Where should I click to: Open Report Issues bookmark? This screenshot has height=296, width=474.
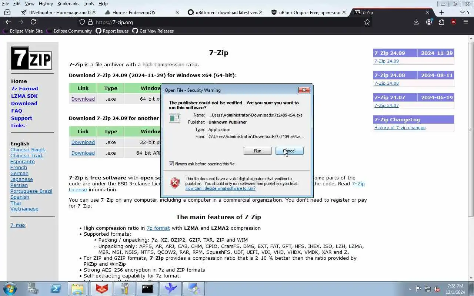(112, 31)
